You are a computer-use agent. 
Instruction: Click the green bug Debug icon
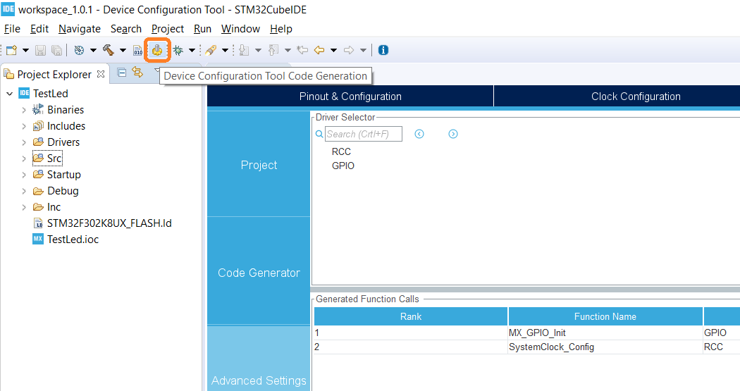178,50
